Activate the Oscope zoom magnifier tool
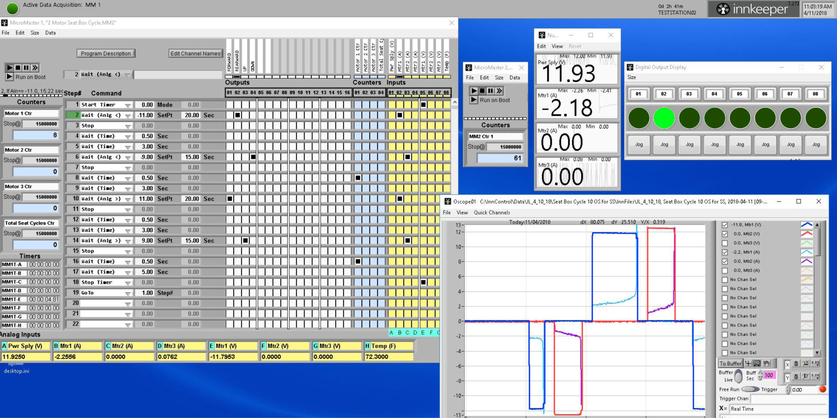The height and width of the screenshot is (418, 837). click(x=757, y=363)
